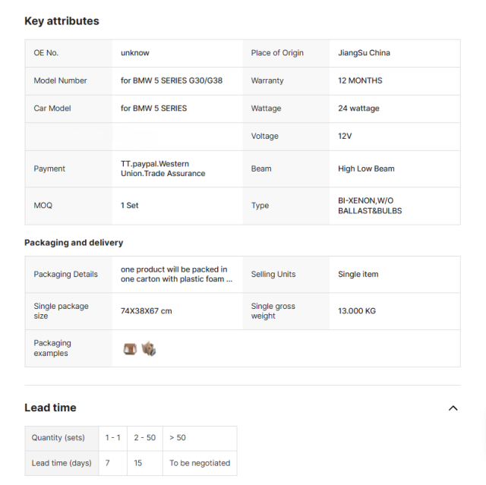Click the 'for BMW 5 SERIES G30/G38' model value
The width and height of the screenshot is (486, 485).
click(x=173, y=80)
